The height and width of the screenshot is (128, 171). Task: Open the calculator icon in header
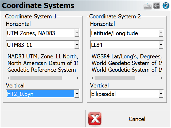pos(157,6)
